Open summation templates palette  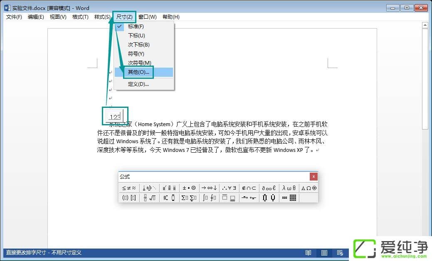pos(189,198)
